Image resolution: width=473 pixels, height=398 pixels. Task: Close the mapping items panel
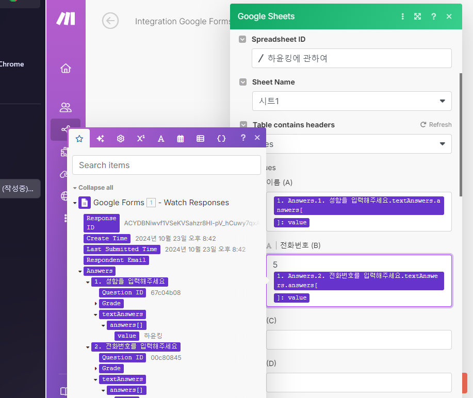[x=257, y=138]
